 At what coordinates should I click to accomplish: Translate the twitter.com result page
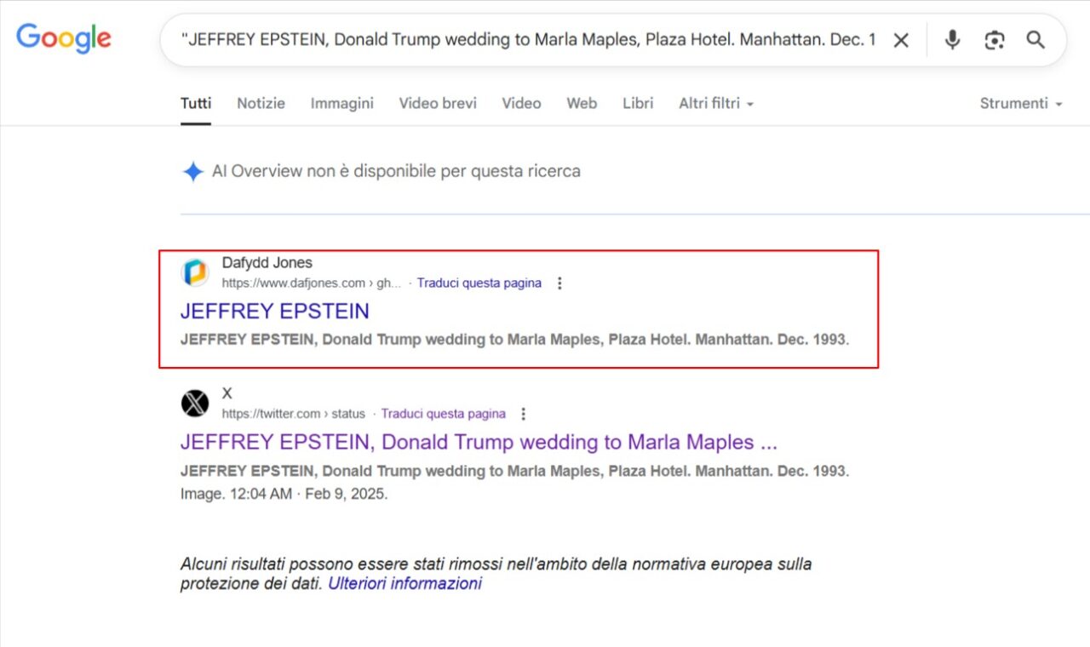click(x=444, y=414)
